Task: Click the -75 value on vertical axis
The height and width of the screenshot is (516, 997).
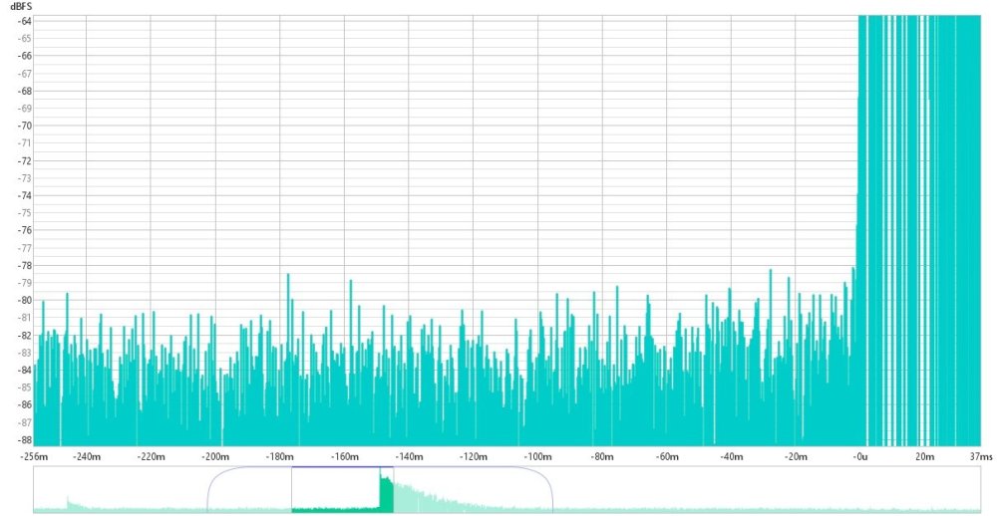Action: click(x=24, y=213)
